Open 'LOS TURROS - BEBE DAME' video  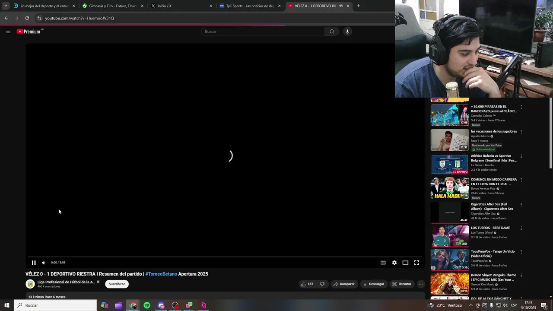point(490,228)
